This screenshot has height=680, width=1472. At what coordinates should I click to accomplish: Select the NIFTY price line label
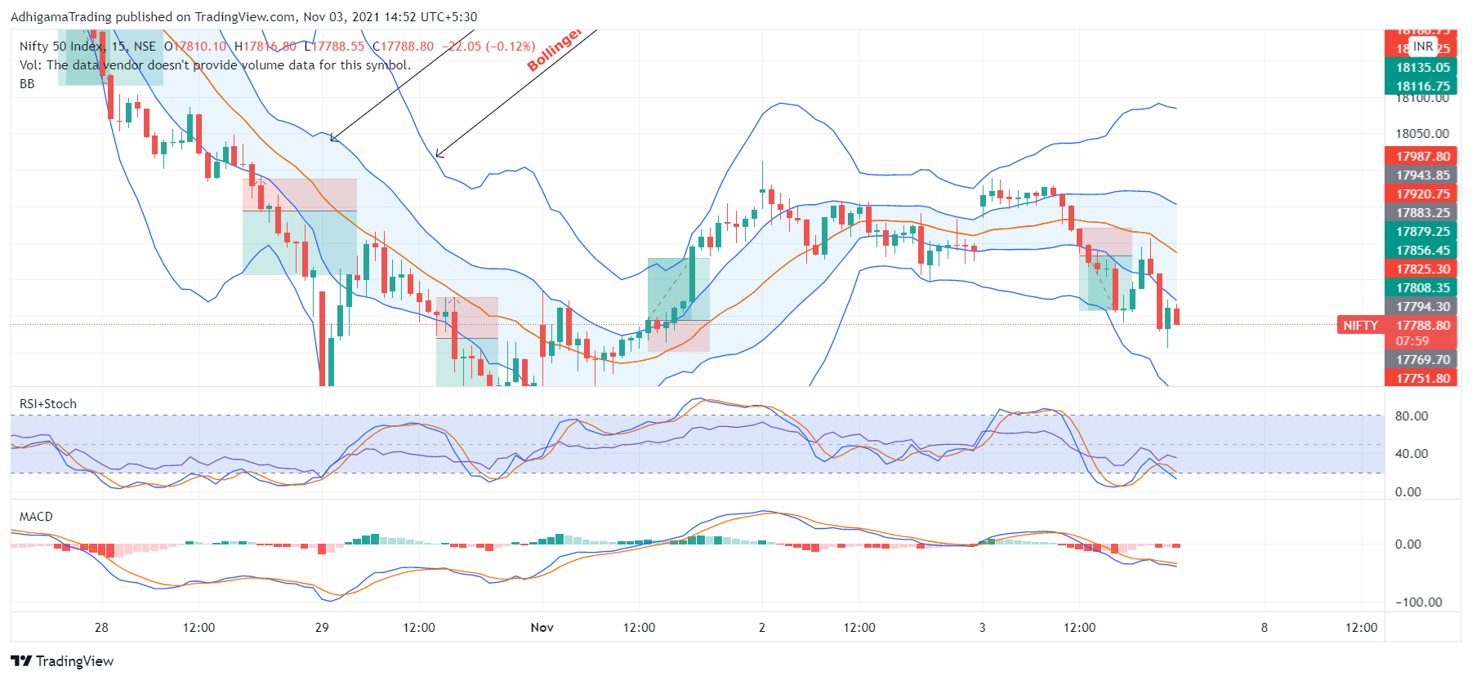pos(1360,325)
